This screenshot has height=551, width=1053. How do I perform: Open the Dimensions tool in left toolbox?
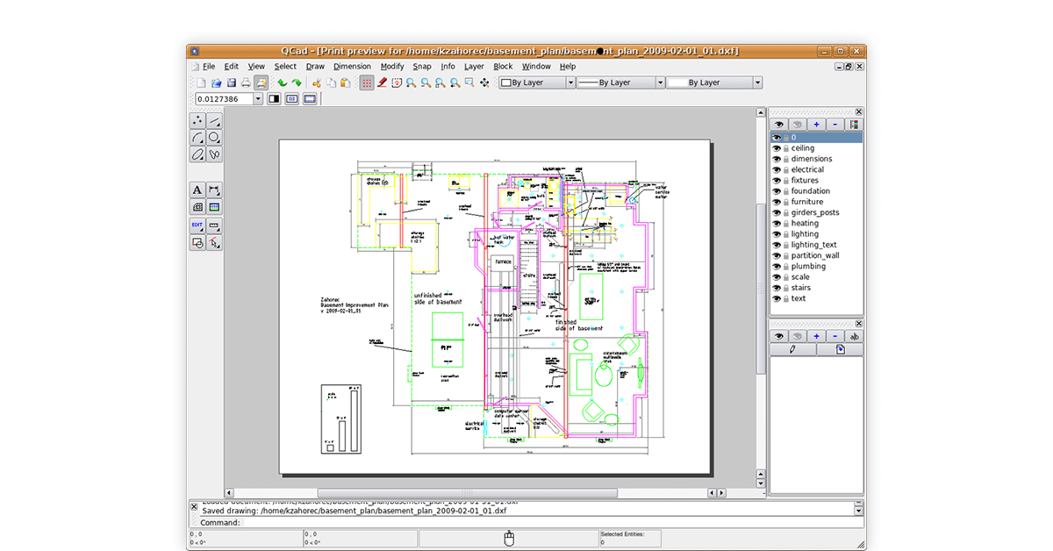point(214,190)
